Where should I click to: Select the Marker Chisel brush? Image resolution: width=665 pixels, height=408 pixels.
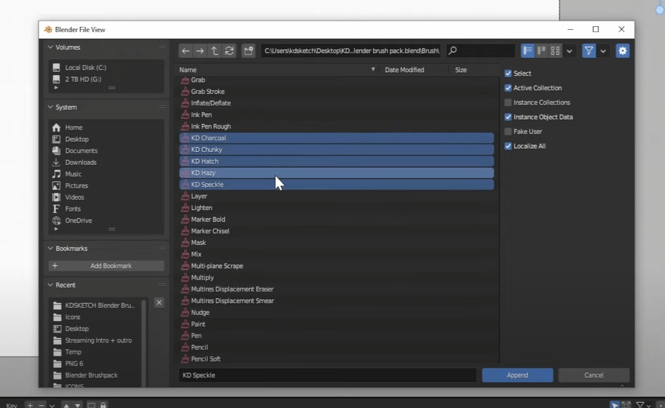point(336,231)
